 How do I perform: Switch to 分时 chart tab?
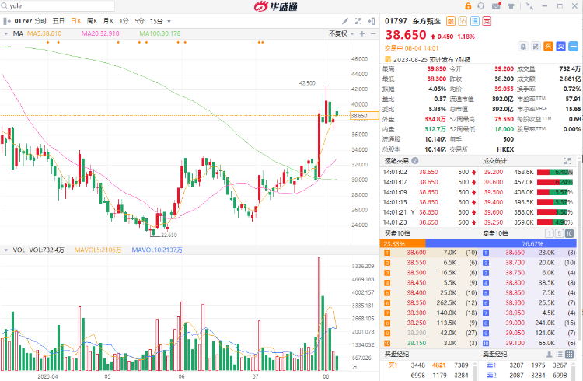(x=41, y=21)
